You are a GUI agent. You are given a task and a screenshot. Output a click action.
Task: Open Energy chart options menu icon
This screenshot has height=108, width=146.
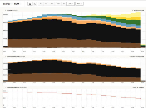[x=6, y=10]
